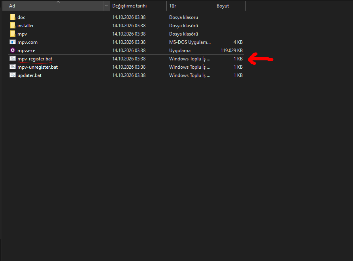Click the 119.029 KB size cell
This screenshot has height=261, width=353.
point(232,51)
